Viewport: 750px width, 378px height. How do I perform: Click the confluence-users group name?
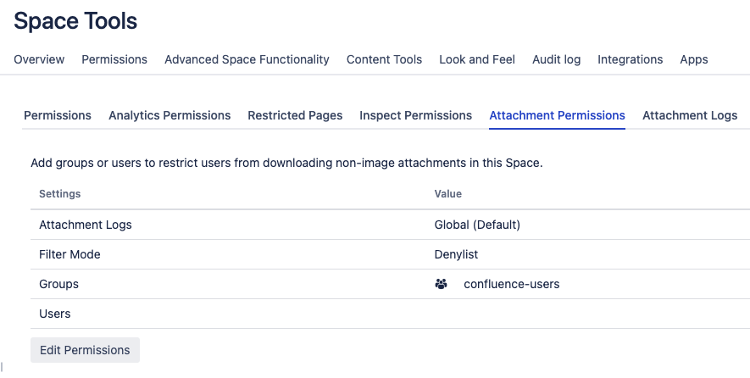pos(512,285)
